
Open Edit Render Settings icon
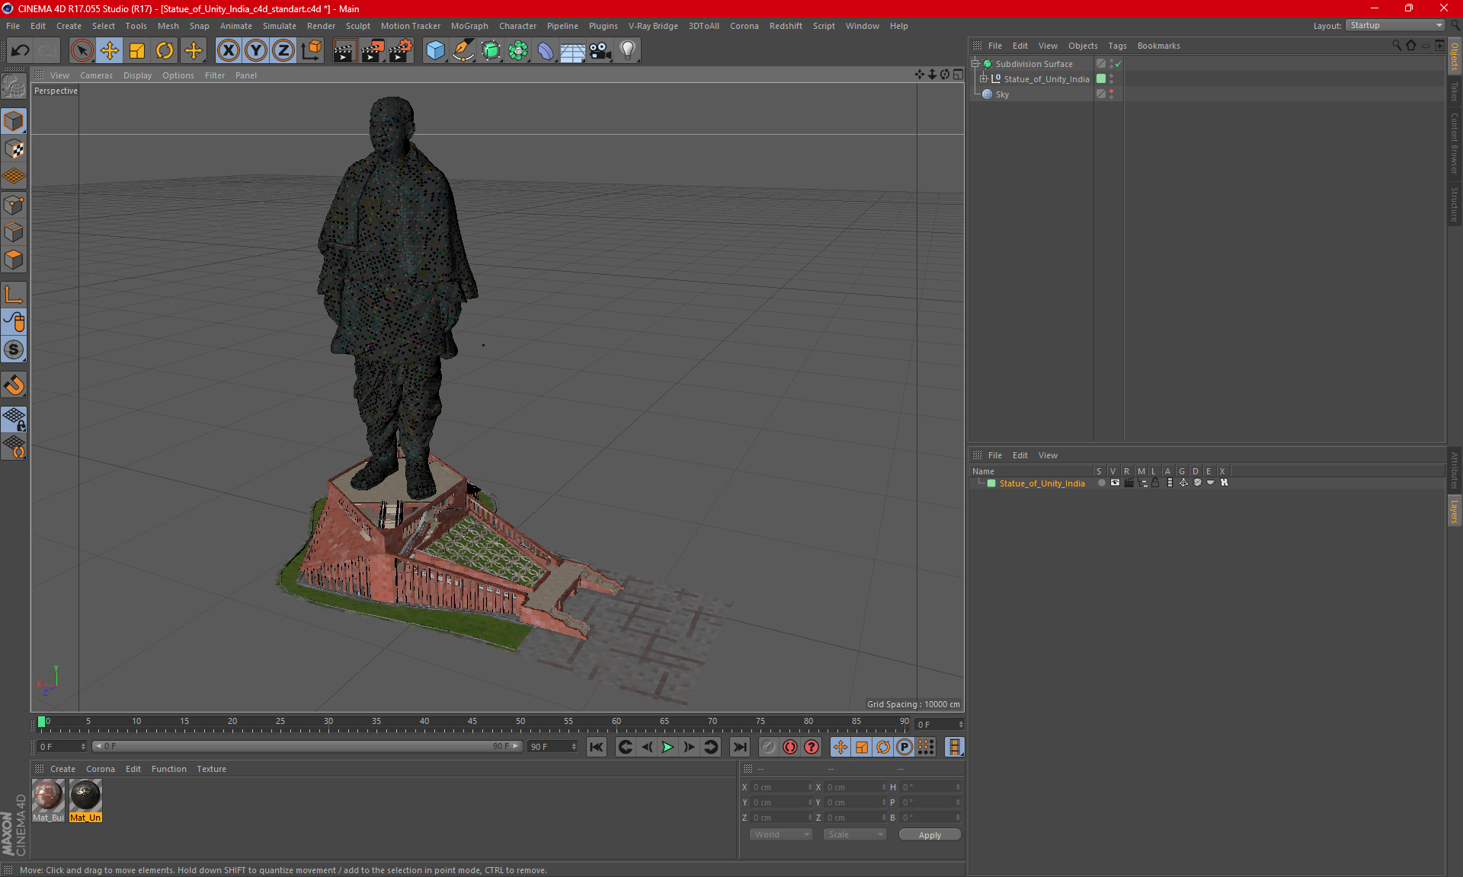tap(401, 50)
